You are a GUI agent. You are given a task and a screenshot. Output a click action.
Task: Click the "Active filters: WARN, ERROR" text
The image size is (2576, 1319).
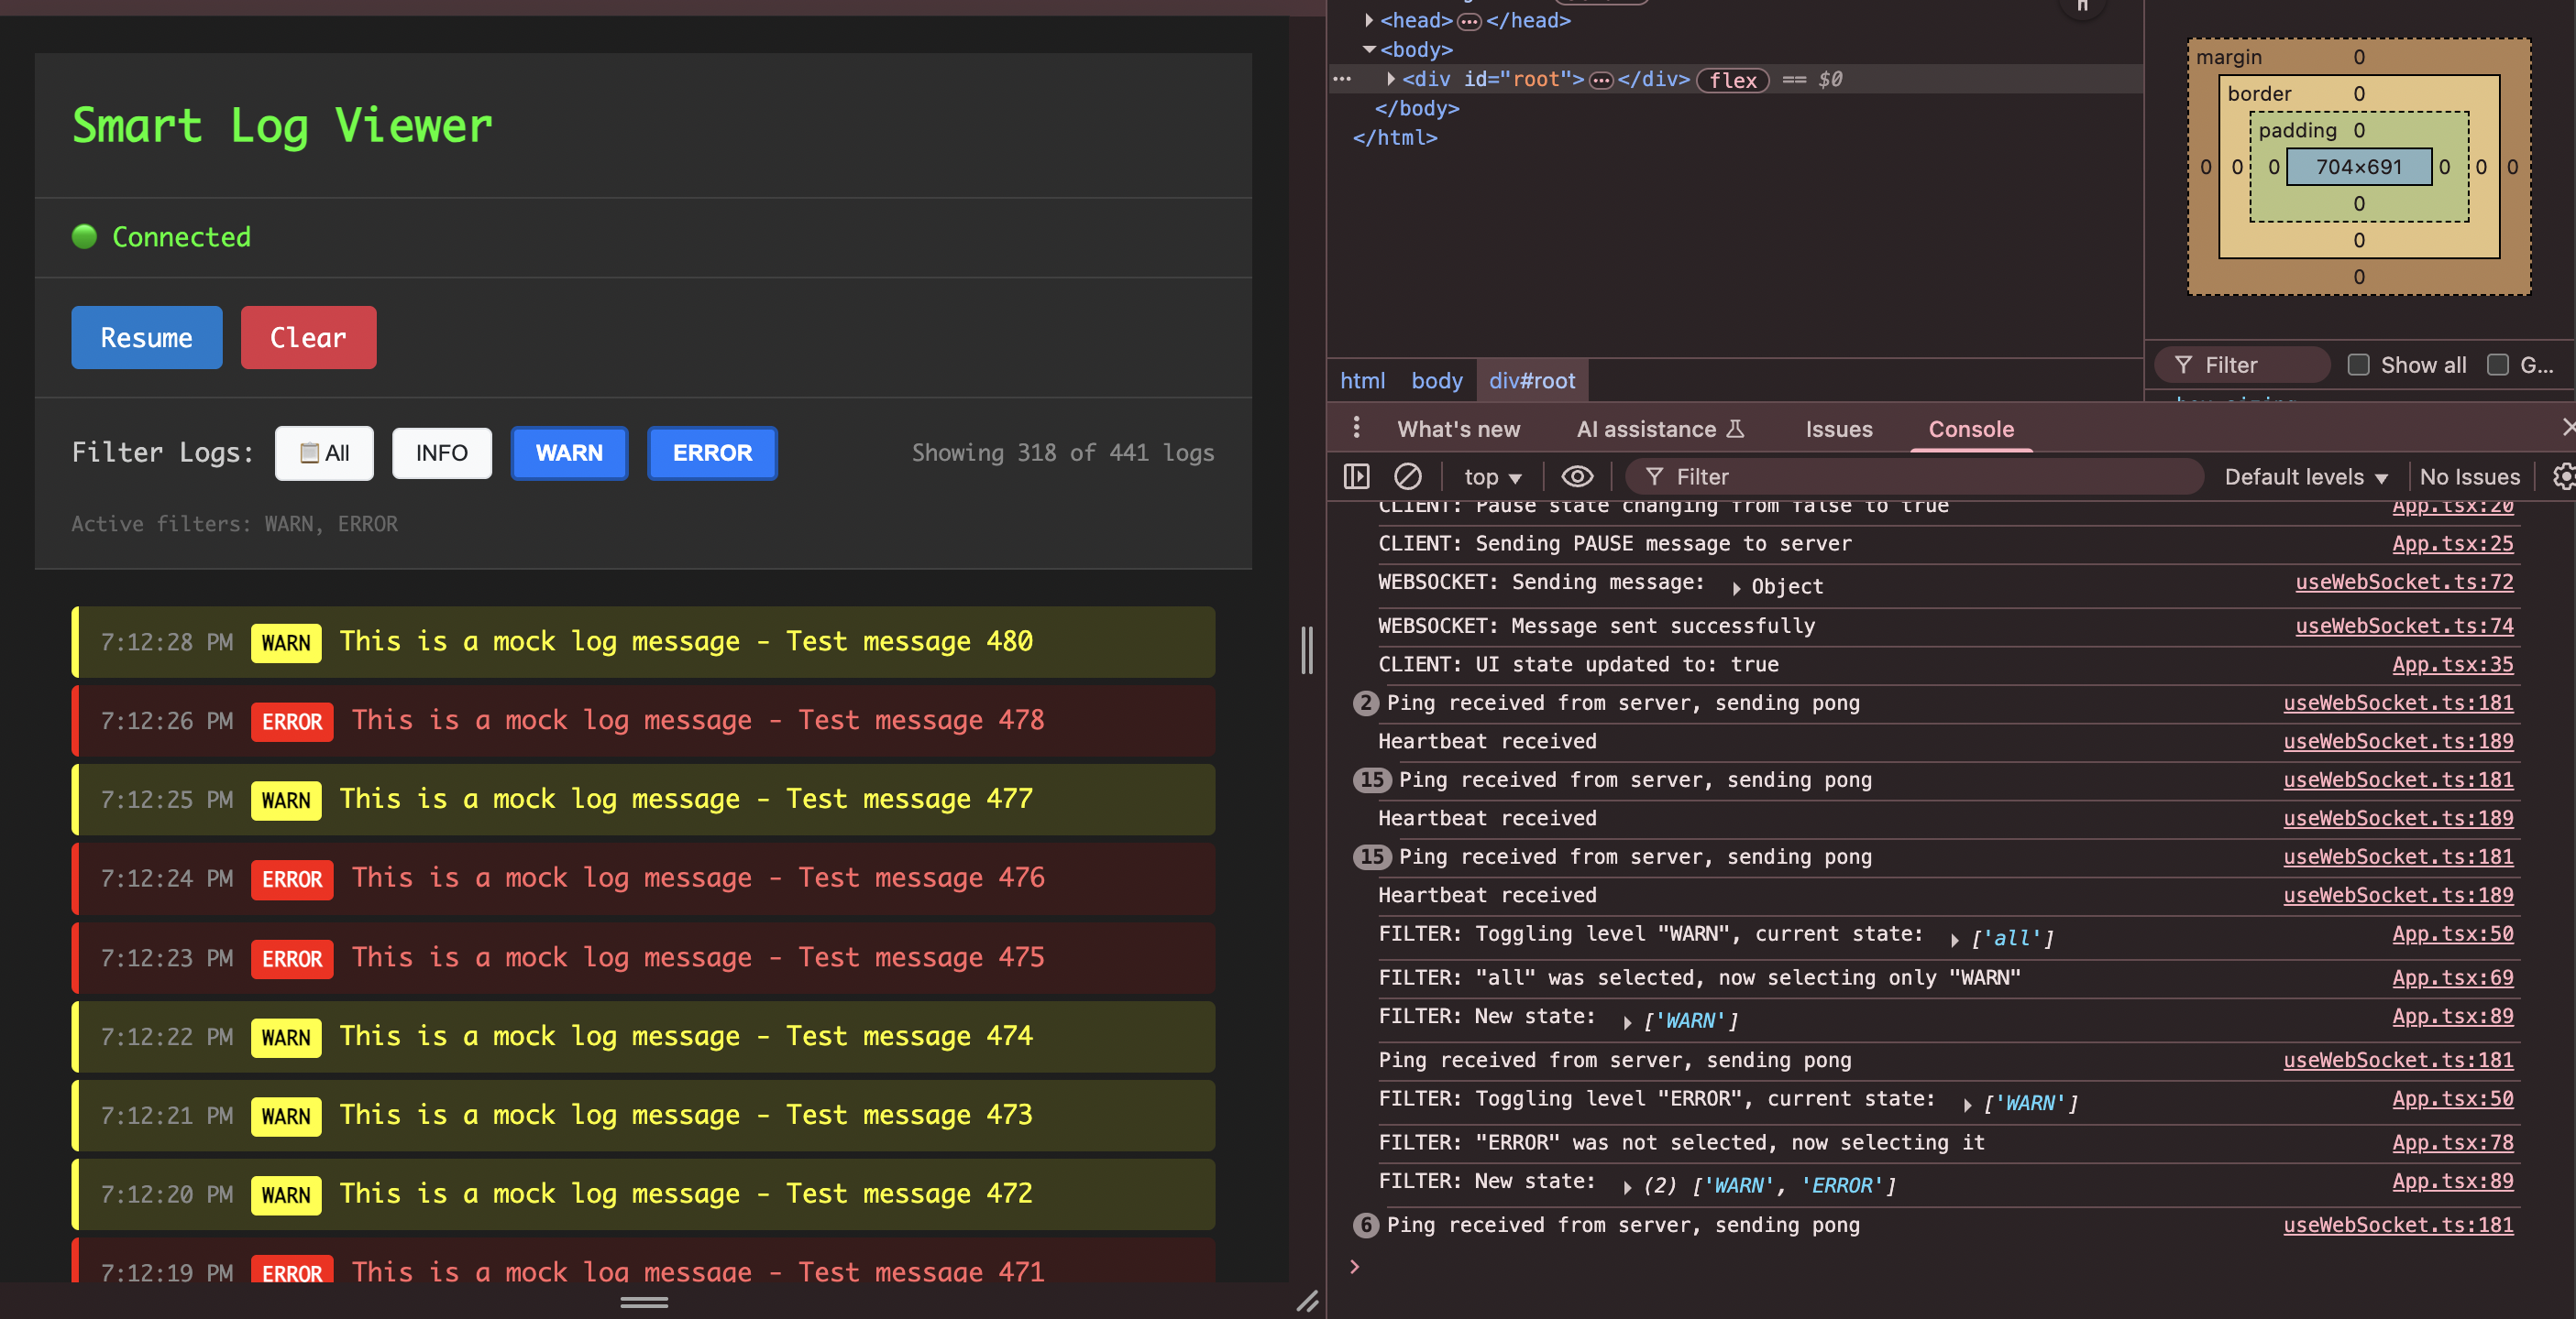(x=234, y=524)
